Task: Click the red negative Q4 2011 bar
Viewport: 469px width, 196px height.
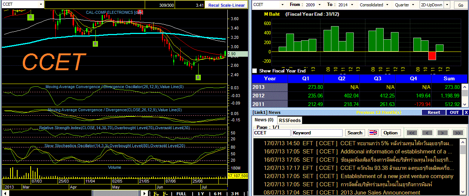Action: pos(432,56)
